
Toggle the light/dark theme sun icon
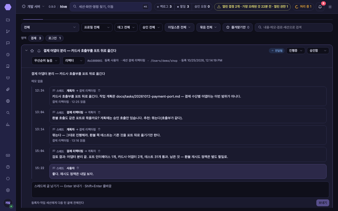pyautogui.click(x=330, y=7)
